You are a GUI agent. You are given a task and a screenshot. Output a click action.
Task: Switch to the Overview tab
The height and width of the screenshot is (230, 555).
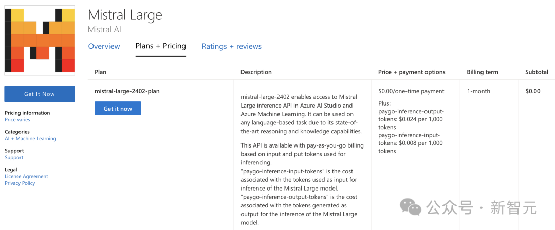pos(104,46)
